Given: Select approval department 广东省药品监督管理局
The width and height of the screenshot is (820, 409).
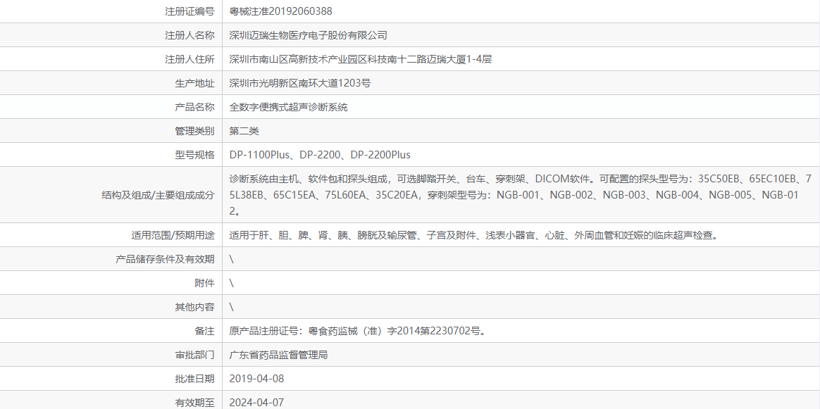Looking at the screenshot, I should click(x=279, y=354).
